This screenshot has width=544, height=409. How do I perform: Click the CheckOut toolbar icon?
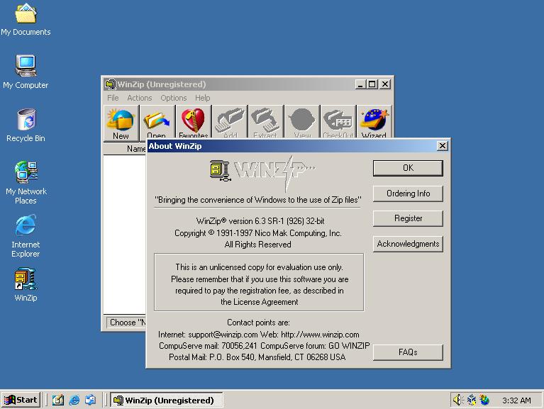click(x=338, y=122)
